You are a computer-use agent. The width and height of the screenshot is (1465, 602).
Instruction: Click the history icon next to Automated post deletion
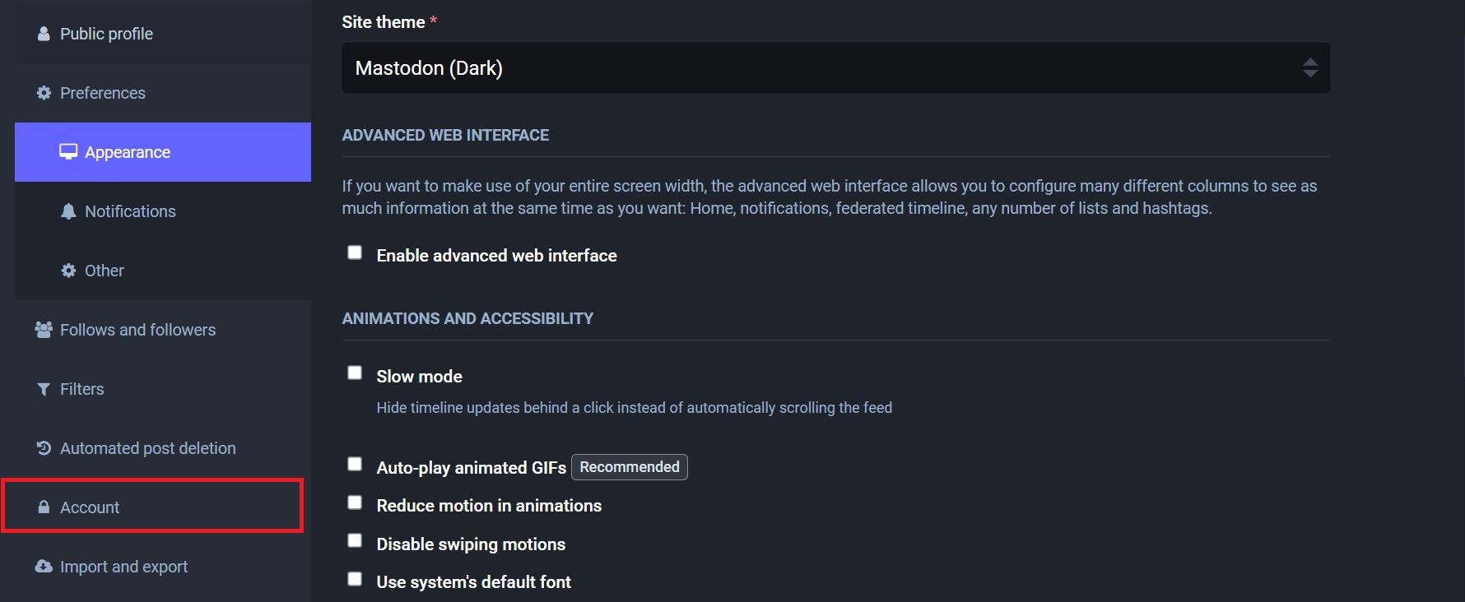click(x=43, y=447)
